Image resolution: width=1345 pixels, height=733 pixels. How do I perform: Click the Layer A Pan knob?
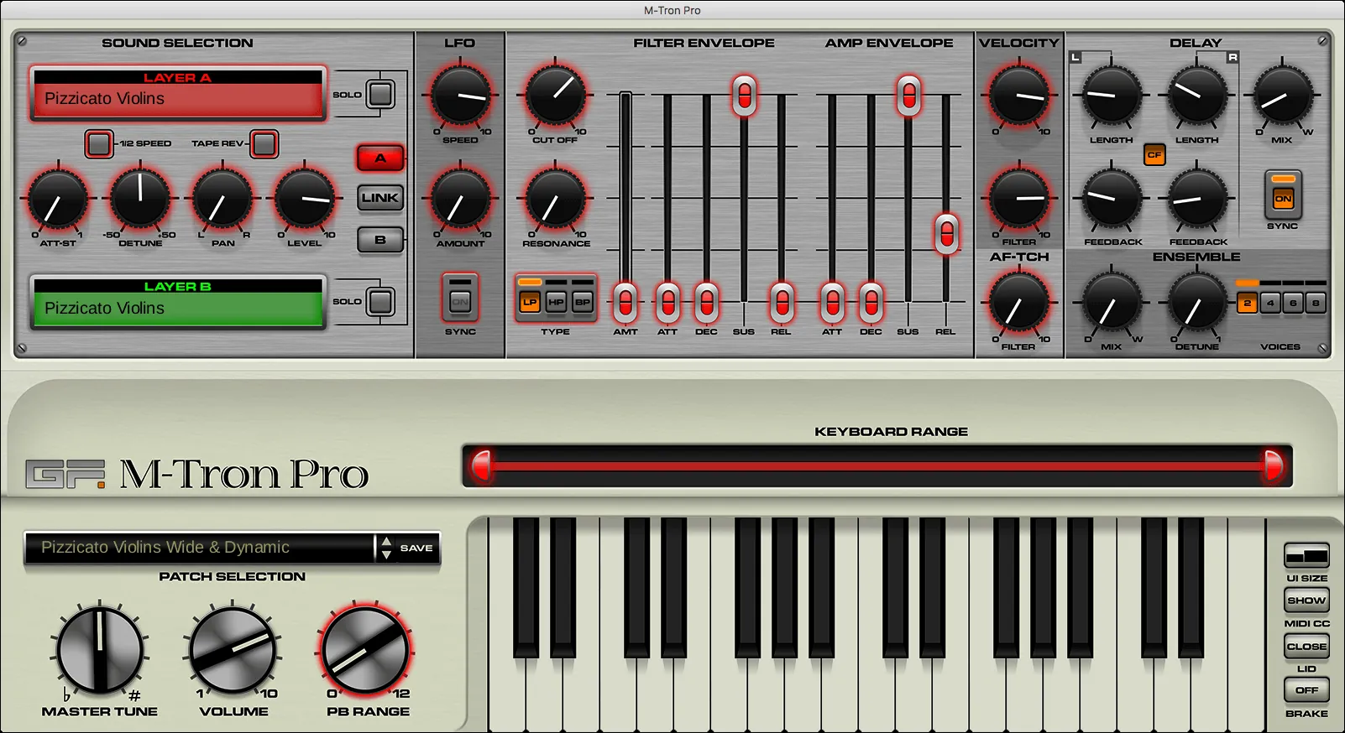[x=222, y=200]
